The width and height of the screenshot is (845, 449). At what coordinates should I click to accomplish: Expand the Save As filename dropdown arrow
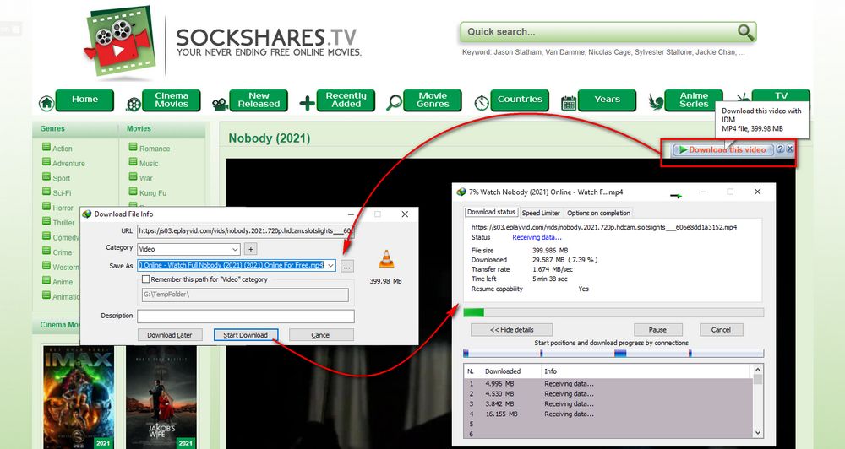coord(330,265)
